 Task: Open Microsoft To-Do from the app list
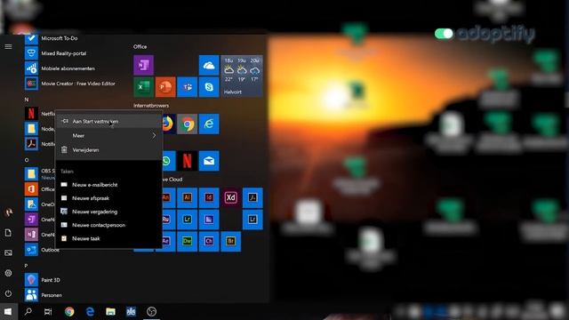click(x=60, y=38)
